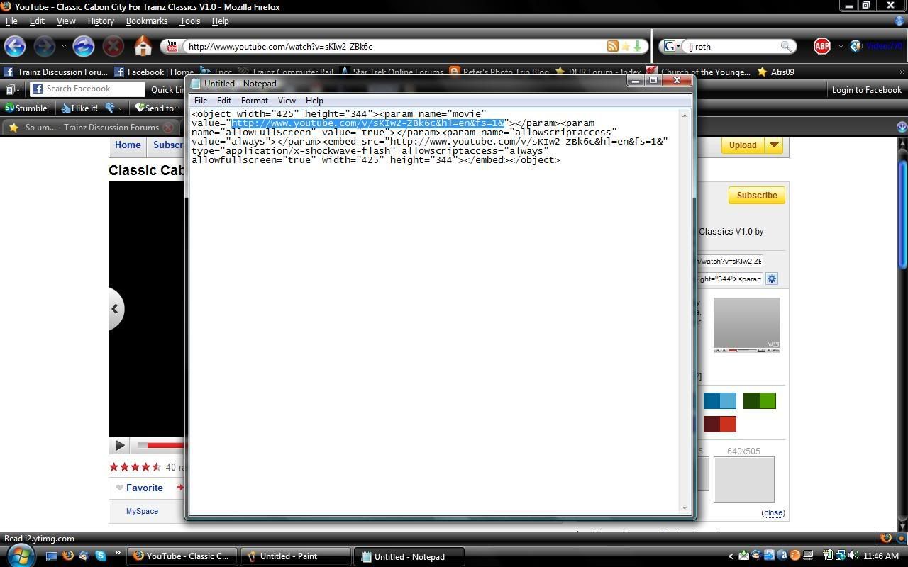Screen dimensions: 908x567
Task: Open Firefox Tools menu
Action: [189, 21]
